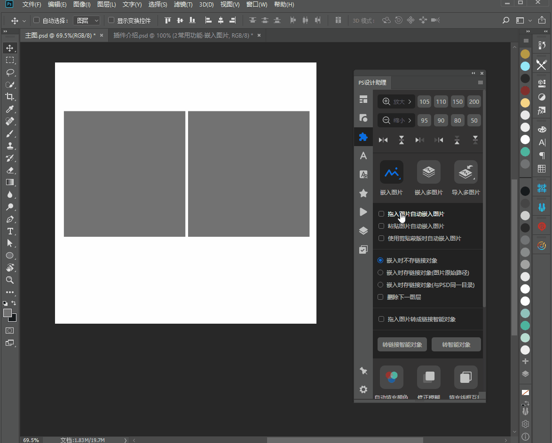Select the Path Selection arrow tool
552x443 pixels.
coord(10,243)
